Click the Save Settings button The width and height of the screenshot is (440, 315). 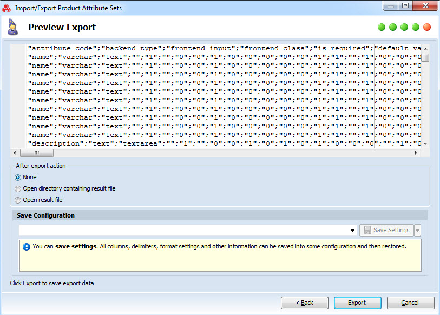pyautogui.click(x=386, y=231)
